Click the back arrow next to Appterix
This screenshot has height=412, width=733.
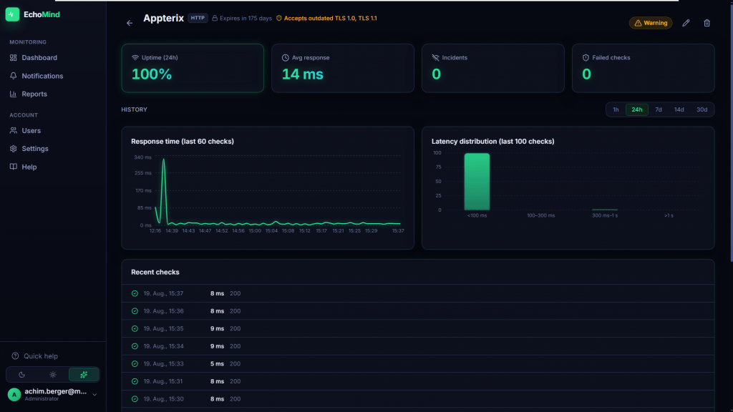130,23
